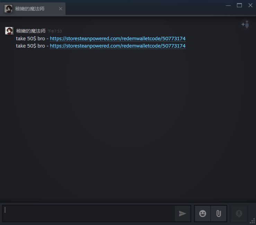The image size is (256, 225).
Task: Click the send message arrow button
Action: (183, 214)
